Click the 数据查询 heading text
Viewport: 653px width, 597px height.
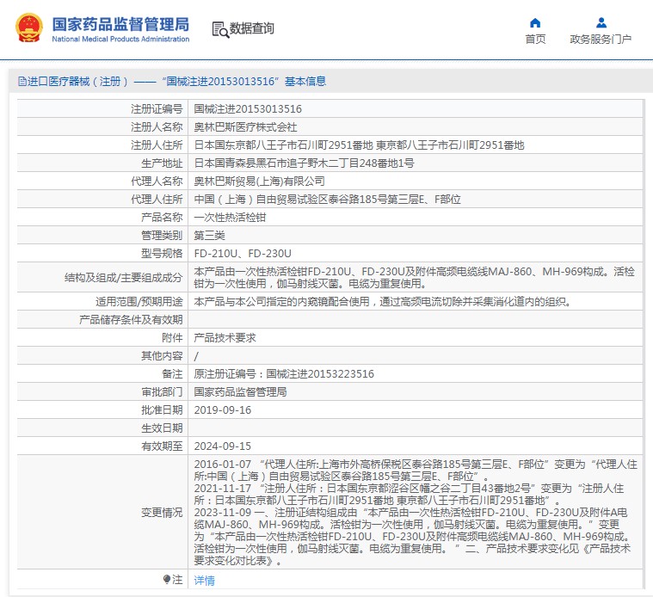click(252, 28)
